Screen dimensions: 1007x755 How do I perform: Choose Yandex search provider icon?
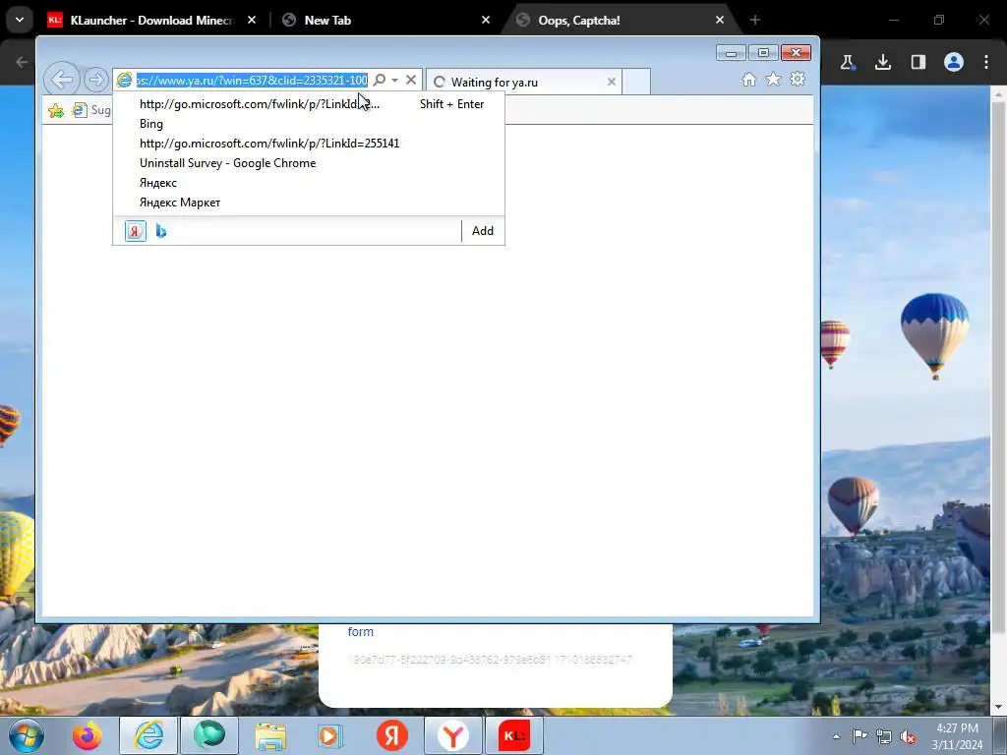(x=135, y=230)
